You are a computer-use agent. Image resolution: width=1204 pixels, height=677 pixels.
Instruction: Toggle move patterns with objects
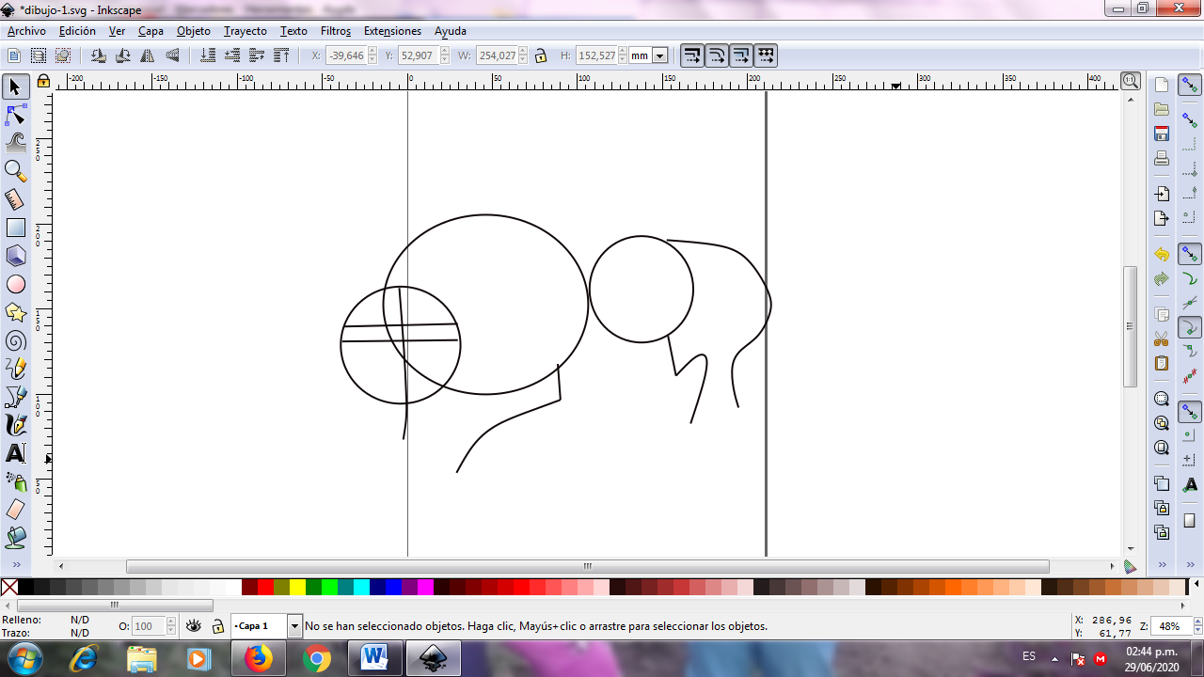[766, 55]
